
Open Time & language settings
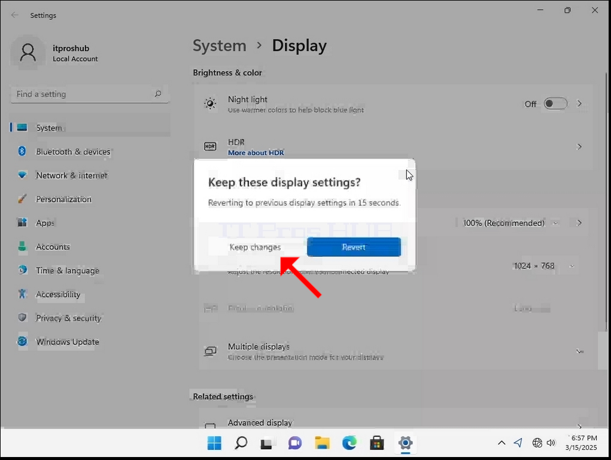click(x=90, y=270)
